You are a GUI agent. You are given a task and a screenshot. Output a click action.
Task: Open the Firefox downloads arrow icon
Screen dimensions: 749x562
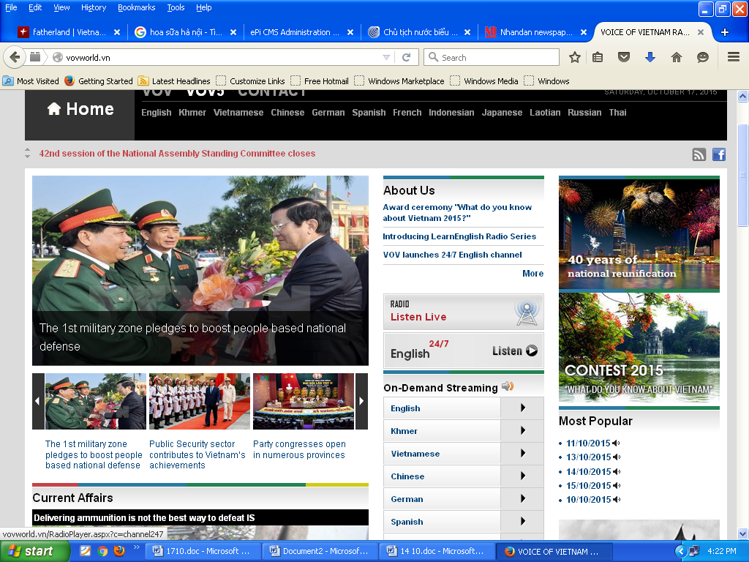650,57
